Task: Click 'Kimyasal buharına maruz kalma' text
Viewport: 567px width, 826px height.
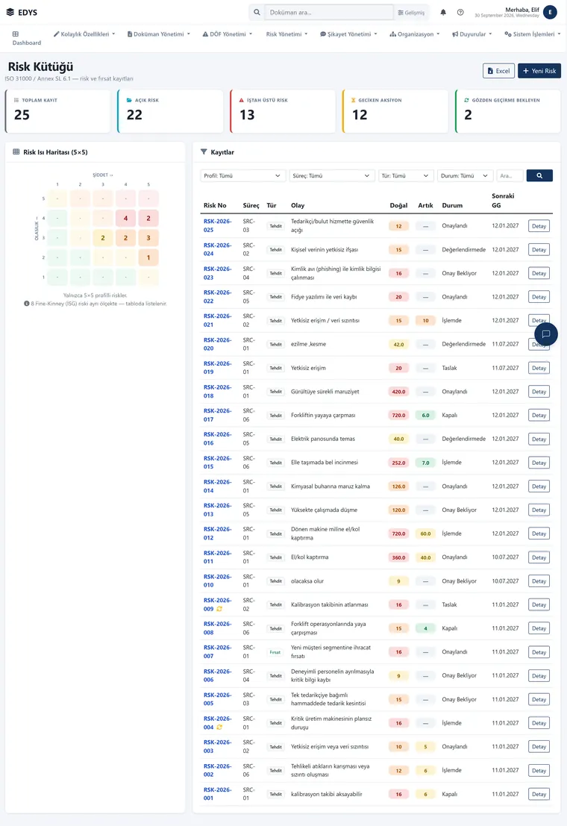Action: [x=331, y=486]
